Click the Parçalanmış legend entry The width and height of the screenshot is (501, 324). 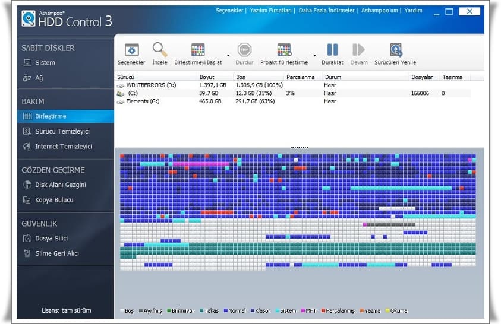pyautogui.click(x=338, y=310)
